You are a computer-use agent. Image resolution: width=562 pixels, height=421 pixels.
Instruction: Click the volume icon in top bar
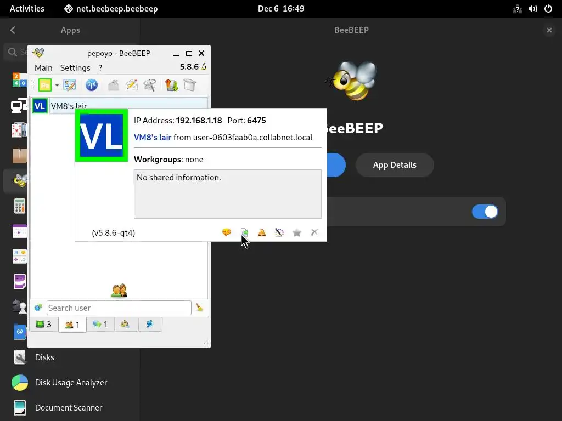point(532,9)
